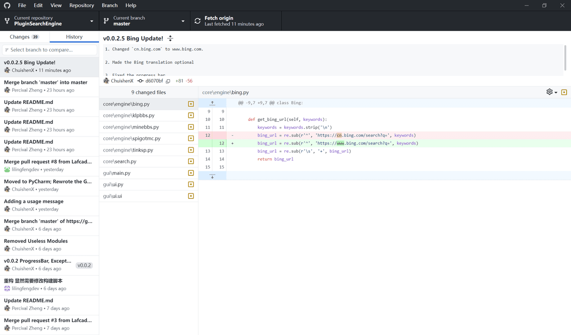Select core\engine\klpbbs.py in changed files
This screenshot has width=571, height=335.
(x=129, y=116)
